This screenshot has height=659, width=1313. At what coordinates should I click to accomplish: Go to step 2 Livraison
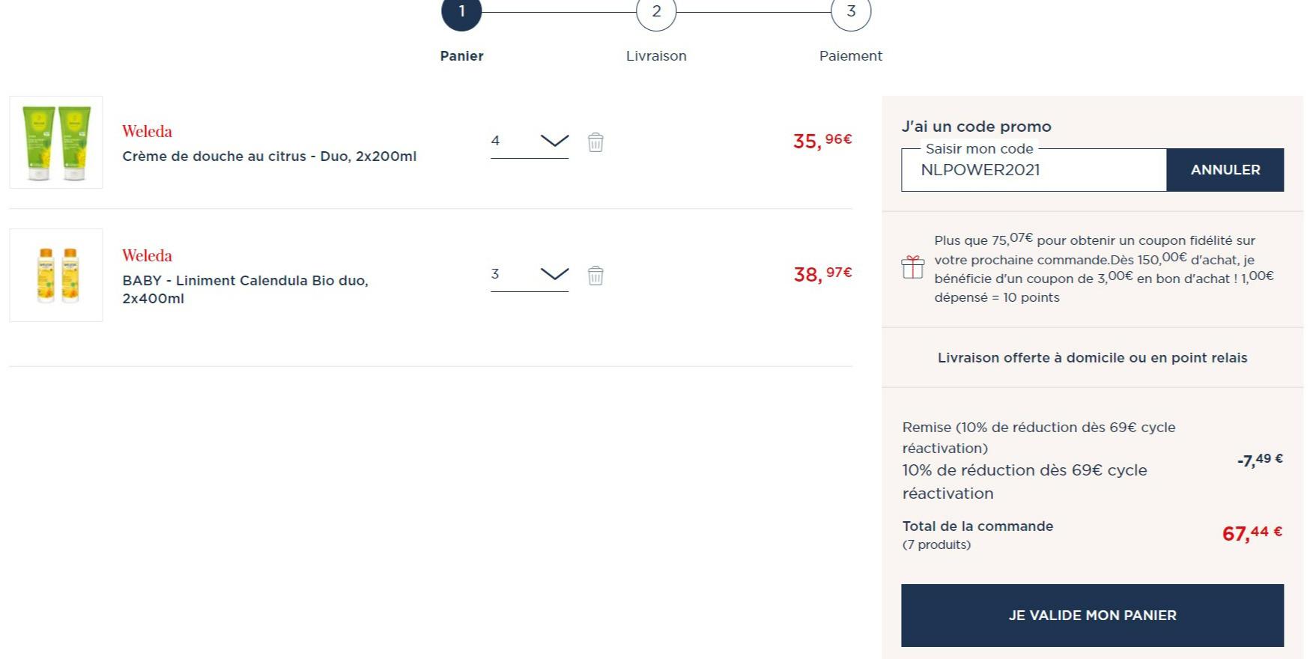656,13
